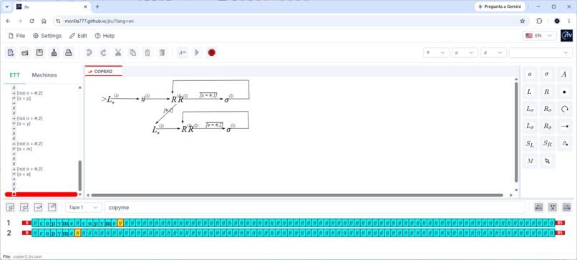Open the Settings menu
Screen dimensions: 577x260
coord(47,36)
